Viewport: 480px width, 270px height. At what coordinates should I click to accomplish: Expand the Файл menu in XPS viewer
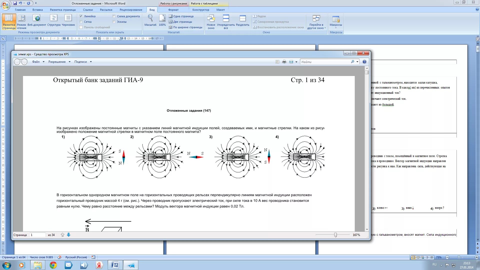[x=38, y=62]
